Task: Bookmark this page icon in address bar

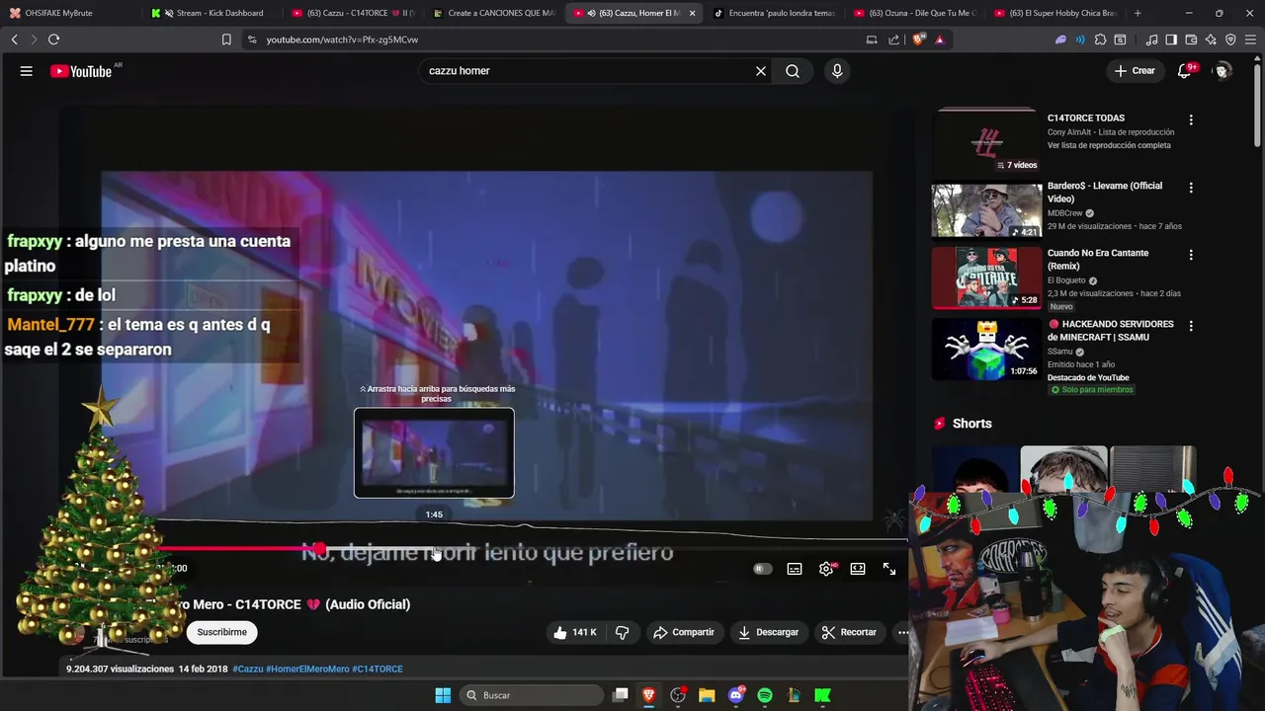Action: click(x=226, y=39)
